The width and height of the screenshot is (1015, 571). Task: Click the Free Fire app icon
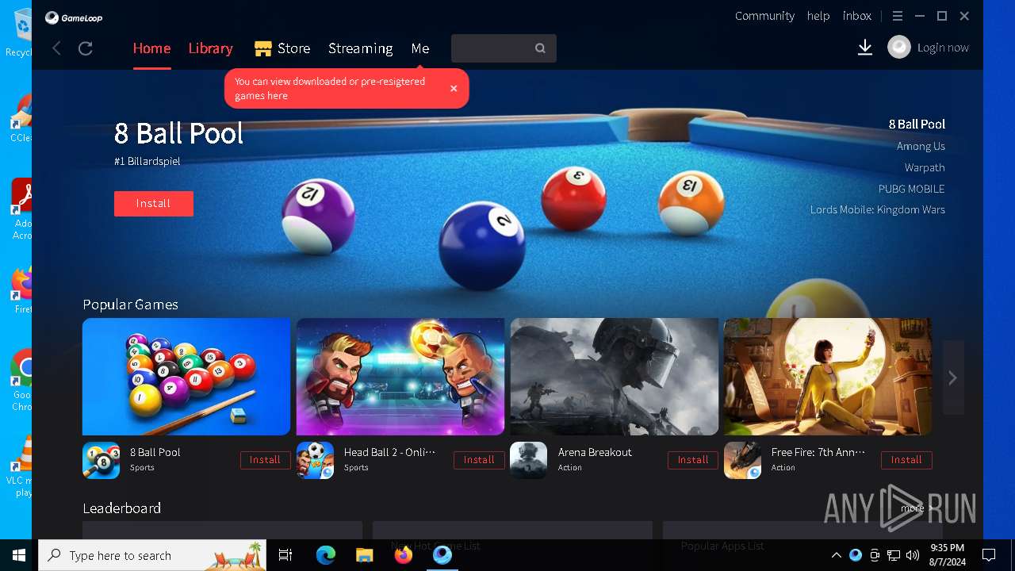point(743,460)
